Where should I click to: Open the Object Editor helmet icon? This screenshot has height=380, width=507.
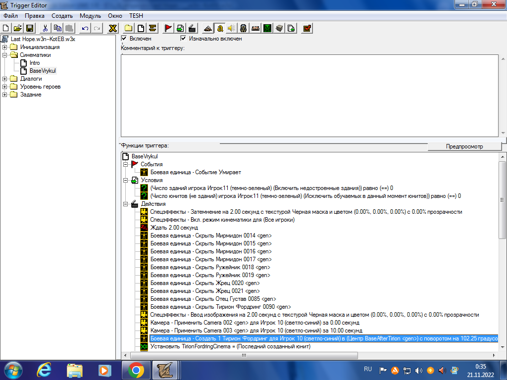point(244,28)
